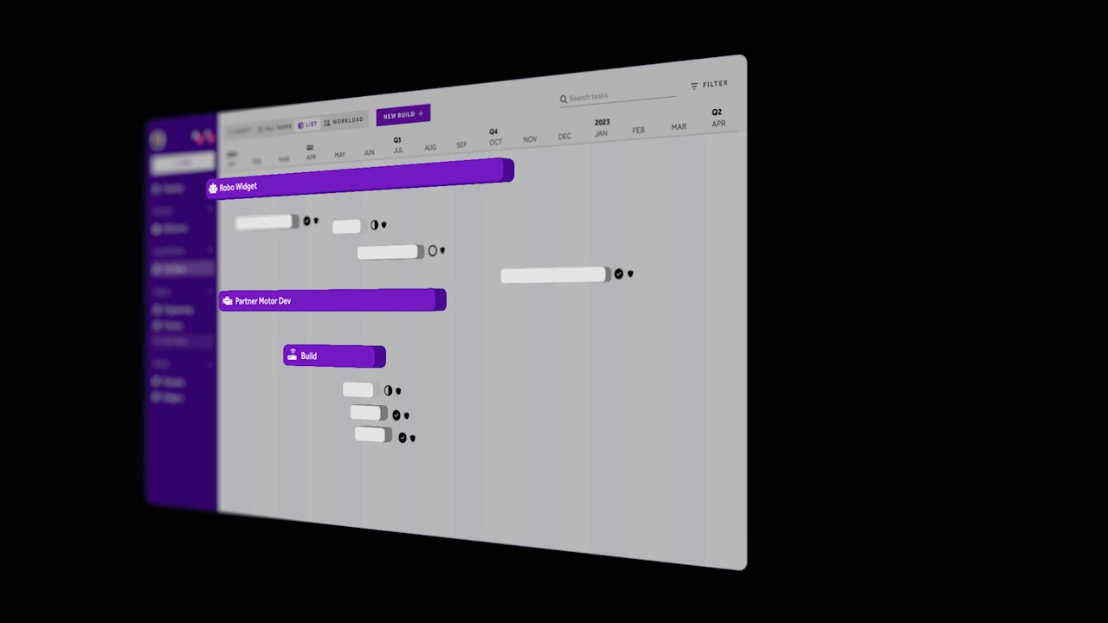Click the magnifier icon in the search bar
The image size is (1108, 623).
564,98
